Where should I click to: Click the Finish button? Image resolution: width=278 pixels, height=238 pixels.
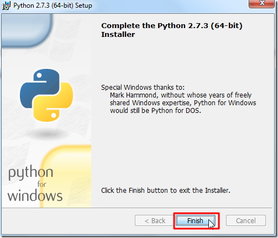[x=196, y=220]
